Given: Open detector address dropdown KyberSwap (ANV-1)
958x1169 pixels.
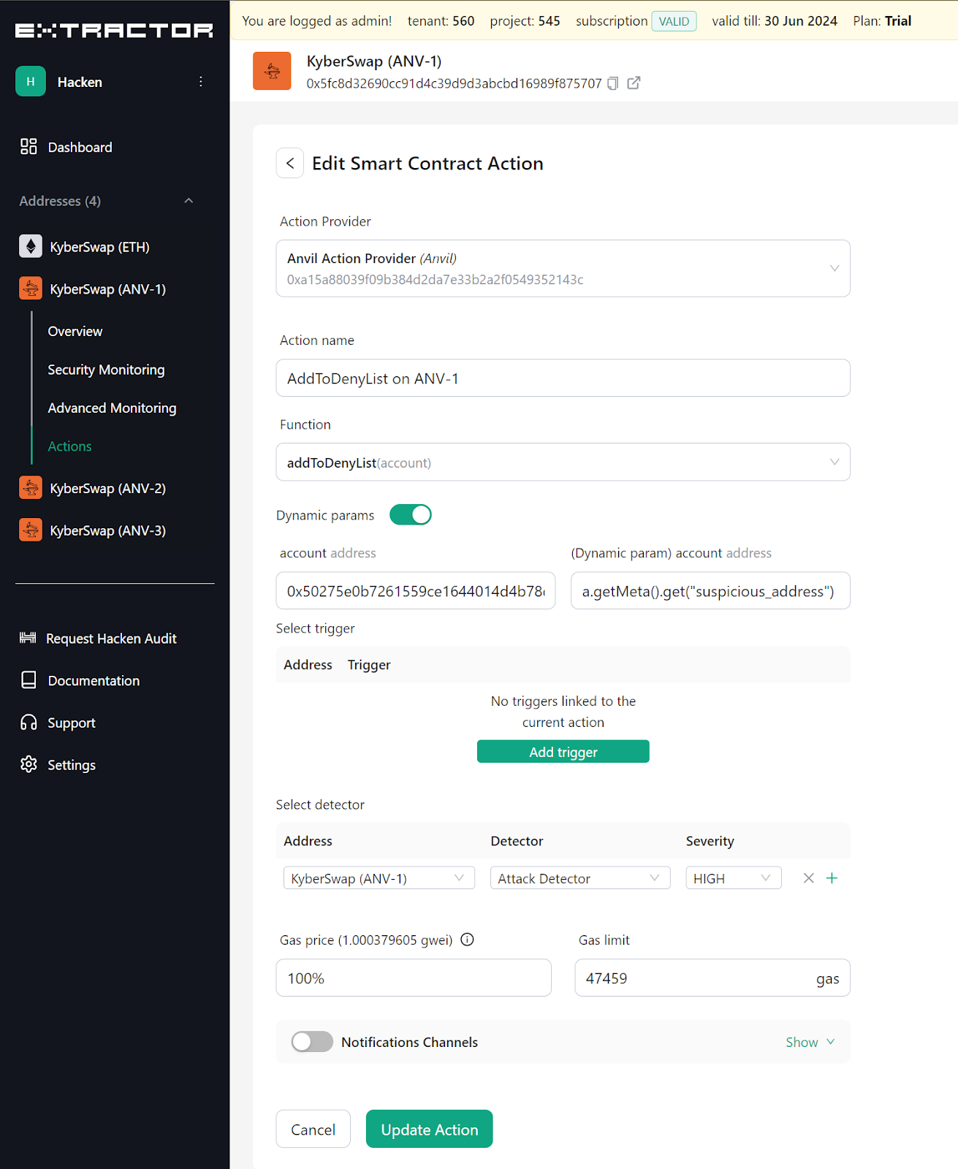Looking at the screenshot, I should coord(379,878).
